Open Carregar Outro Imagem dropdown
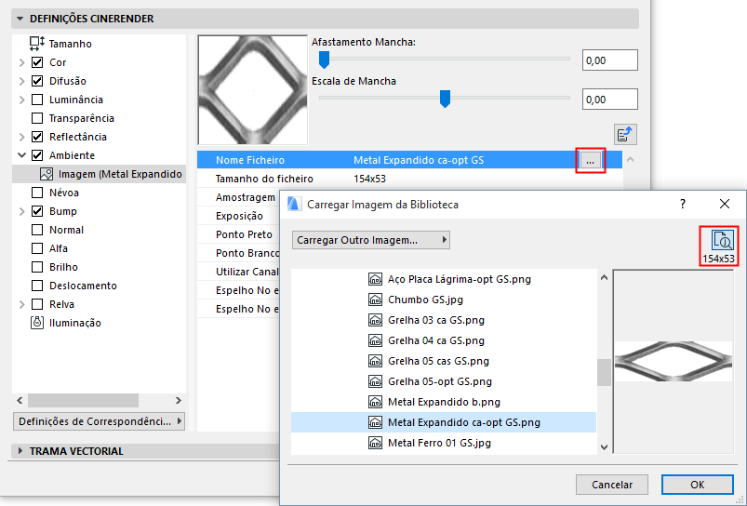 coord(370,240)
